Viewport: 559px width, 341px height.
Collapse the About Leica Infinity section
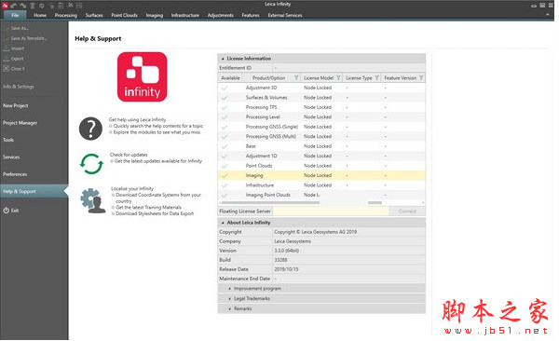click(x=223, y=223)
